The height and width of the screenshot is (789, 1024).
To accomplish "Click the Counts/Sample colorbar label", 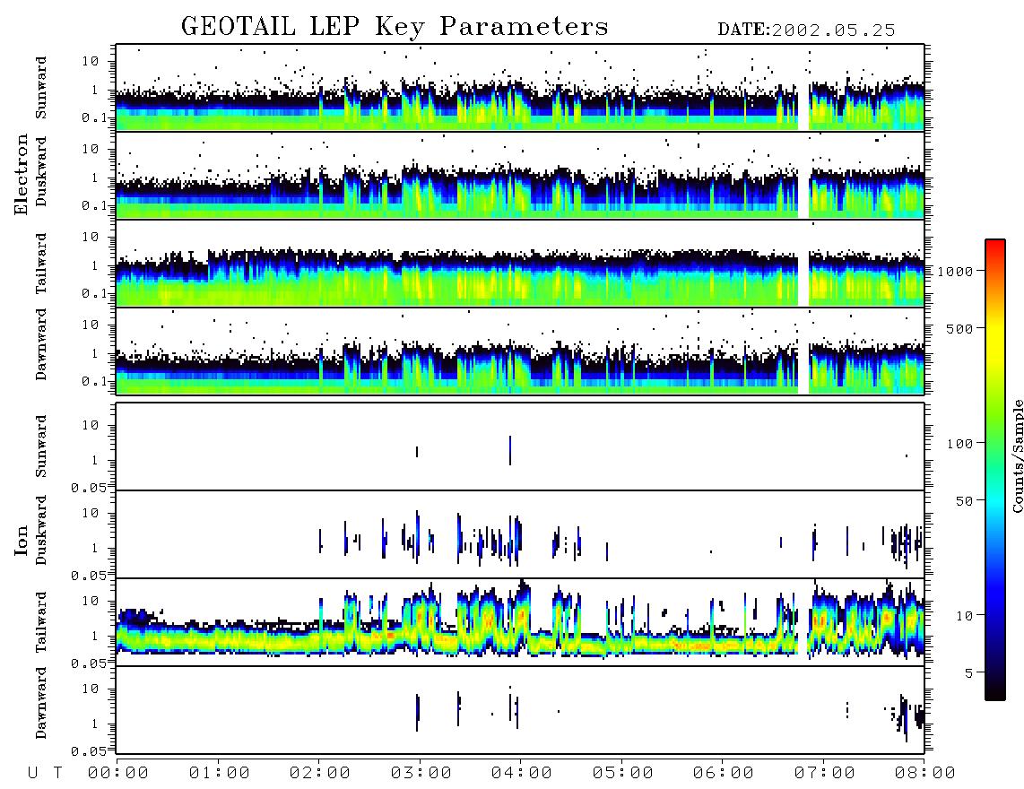I will pyautogui.click(x=1017, y=455).
